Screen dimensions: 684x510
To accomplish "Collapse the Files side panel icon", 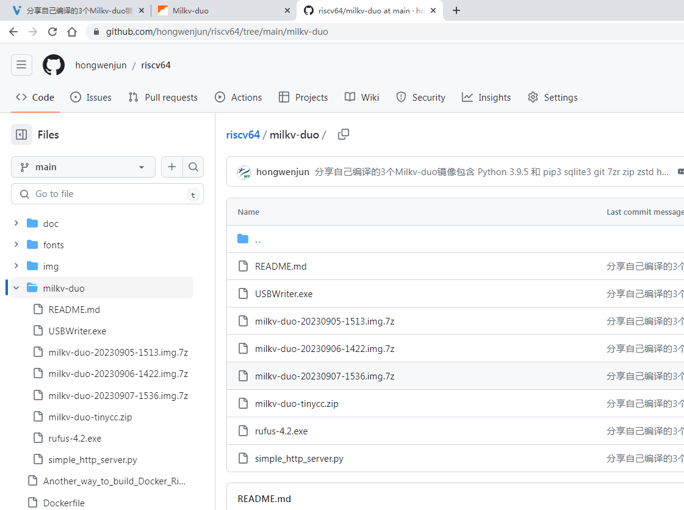I will point(21,135).
